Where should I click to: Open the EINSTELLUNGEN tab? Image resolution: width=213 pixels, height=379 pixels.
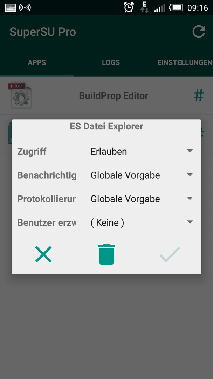point(185,62)
